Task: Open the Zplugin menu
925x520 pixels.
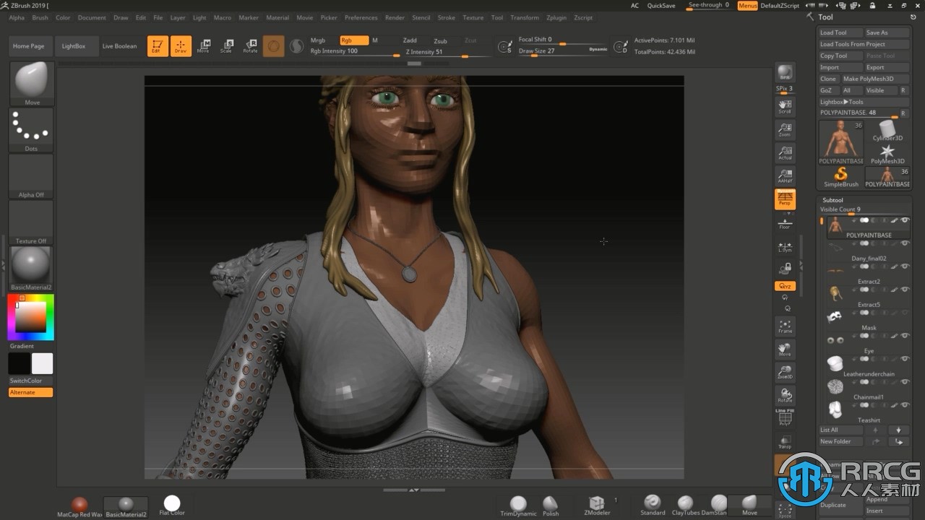Action: click(x=556, y=17)
